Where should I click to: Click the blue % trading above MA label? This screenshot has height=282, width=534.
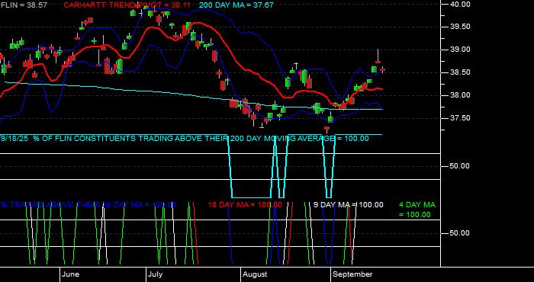[88, 205]
